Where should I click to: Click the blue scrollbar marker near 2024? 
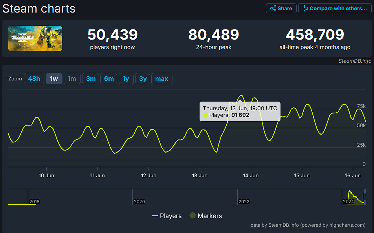(x=363, y=197)
